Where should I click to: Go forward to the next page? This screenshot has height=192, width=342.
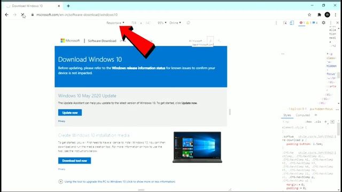point(14,15)
